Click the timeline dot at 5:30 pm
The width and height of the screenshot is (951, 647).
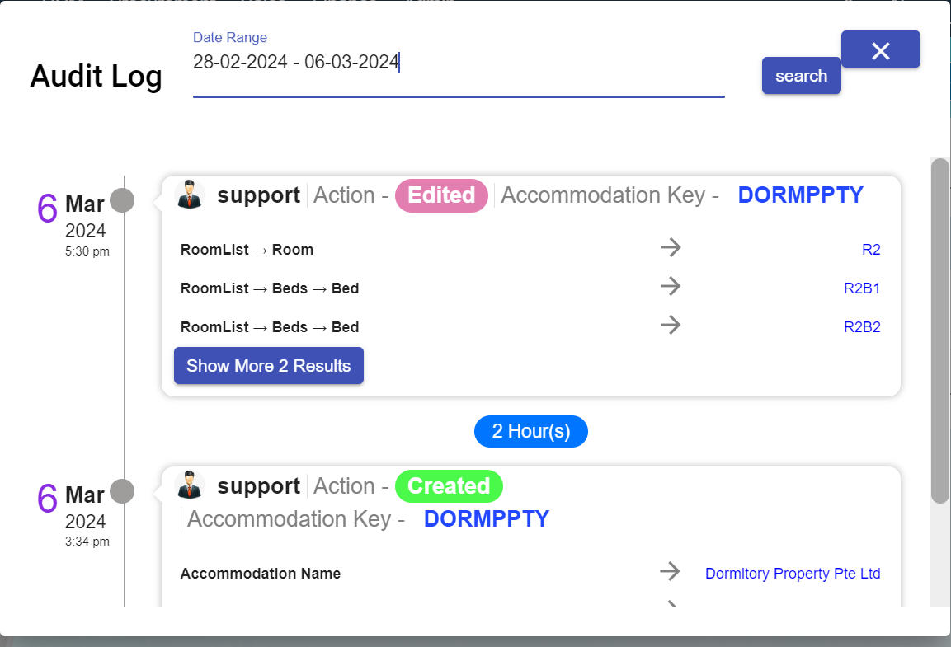[x=122, y=200]
